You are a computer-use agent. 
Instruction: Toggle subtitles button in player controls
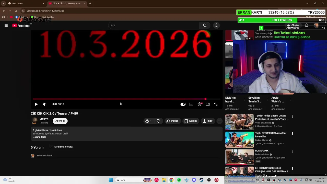click(191, 104)
